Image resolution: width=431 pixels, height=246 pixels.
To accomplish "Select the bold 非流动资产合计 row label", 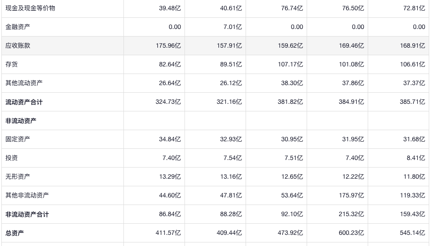I will click(27, 214).
